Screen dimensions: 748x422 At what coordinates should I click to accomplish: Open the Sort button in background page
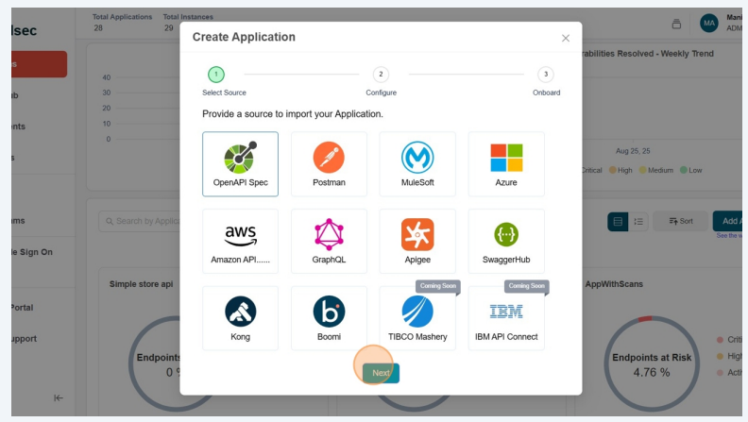click(x=681, y=221)
